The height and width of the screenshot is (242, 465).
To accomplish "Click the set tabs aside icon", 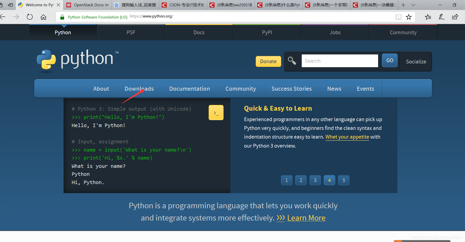I will 10,5.
